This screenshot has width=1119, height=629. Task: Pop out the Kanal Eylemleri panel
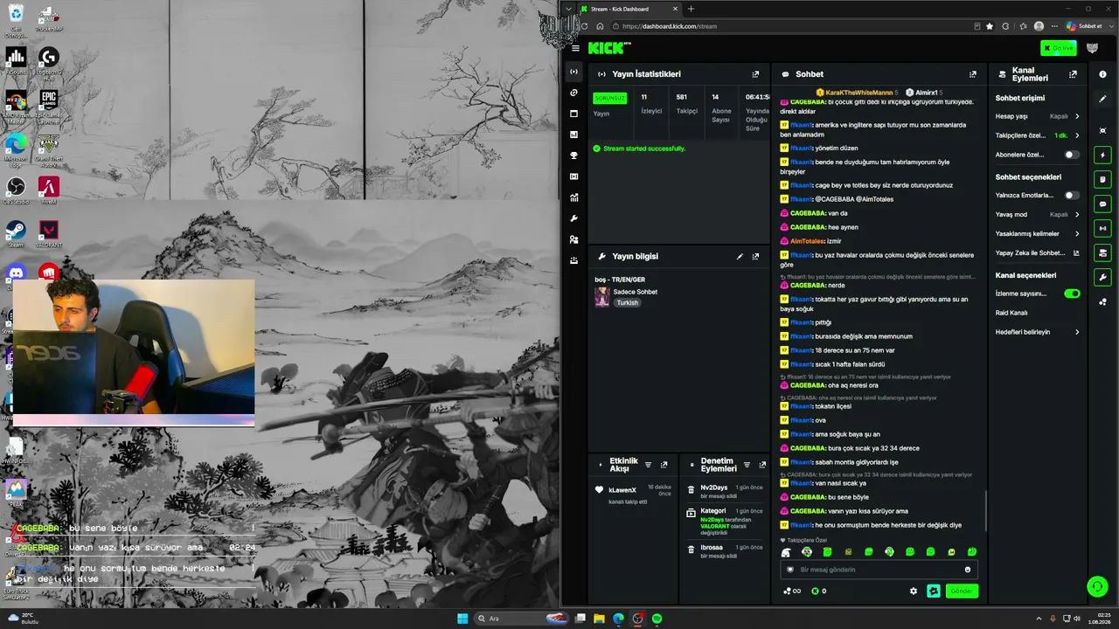pos(1073,74)
